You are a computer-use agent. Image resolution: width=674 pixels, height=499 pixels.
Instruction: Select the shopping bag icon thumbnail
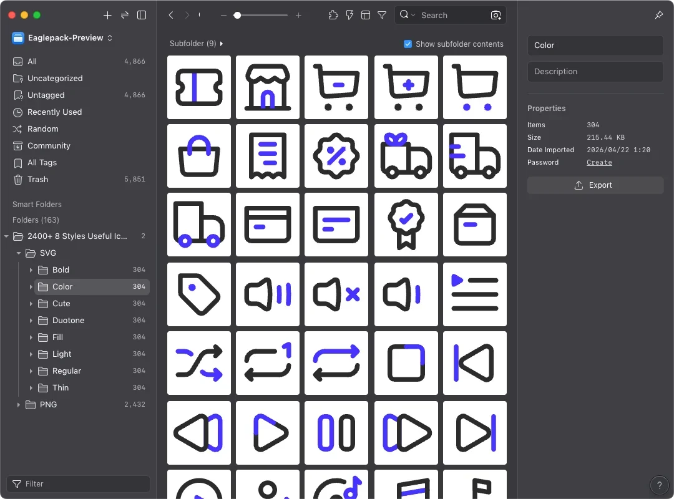pos(199,156)
